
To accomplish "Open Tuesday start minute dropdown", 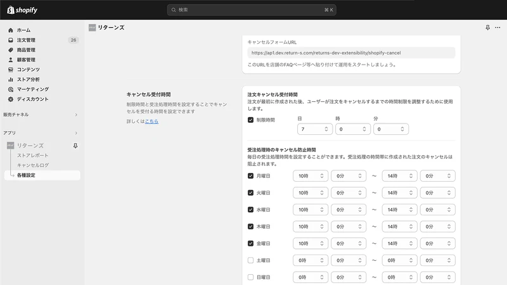I will pyautogui.click(x=349, y=193).
